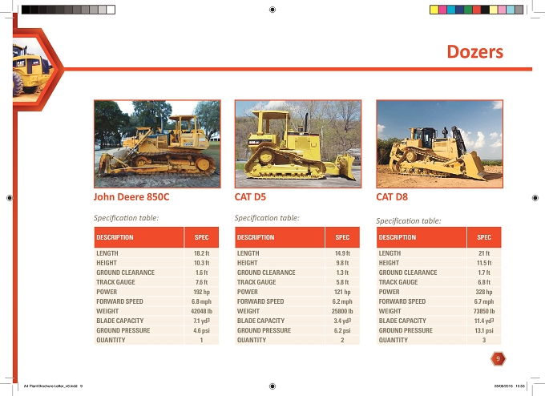
Task: Click the 6.2 mph forward speed value
Action: point(342,301)
